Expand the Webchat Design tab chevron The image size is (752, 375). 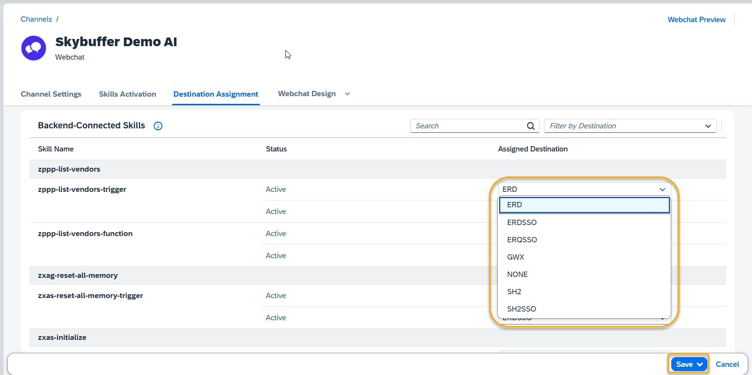coord(347,94)
